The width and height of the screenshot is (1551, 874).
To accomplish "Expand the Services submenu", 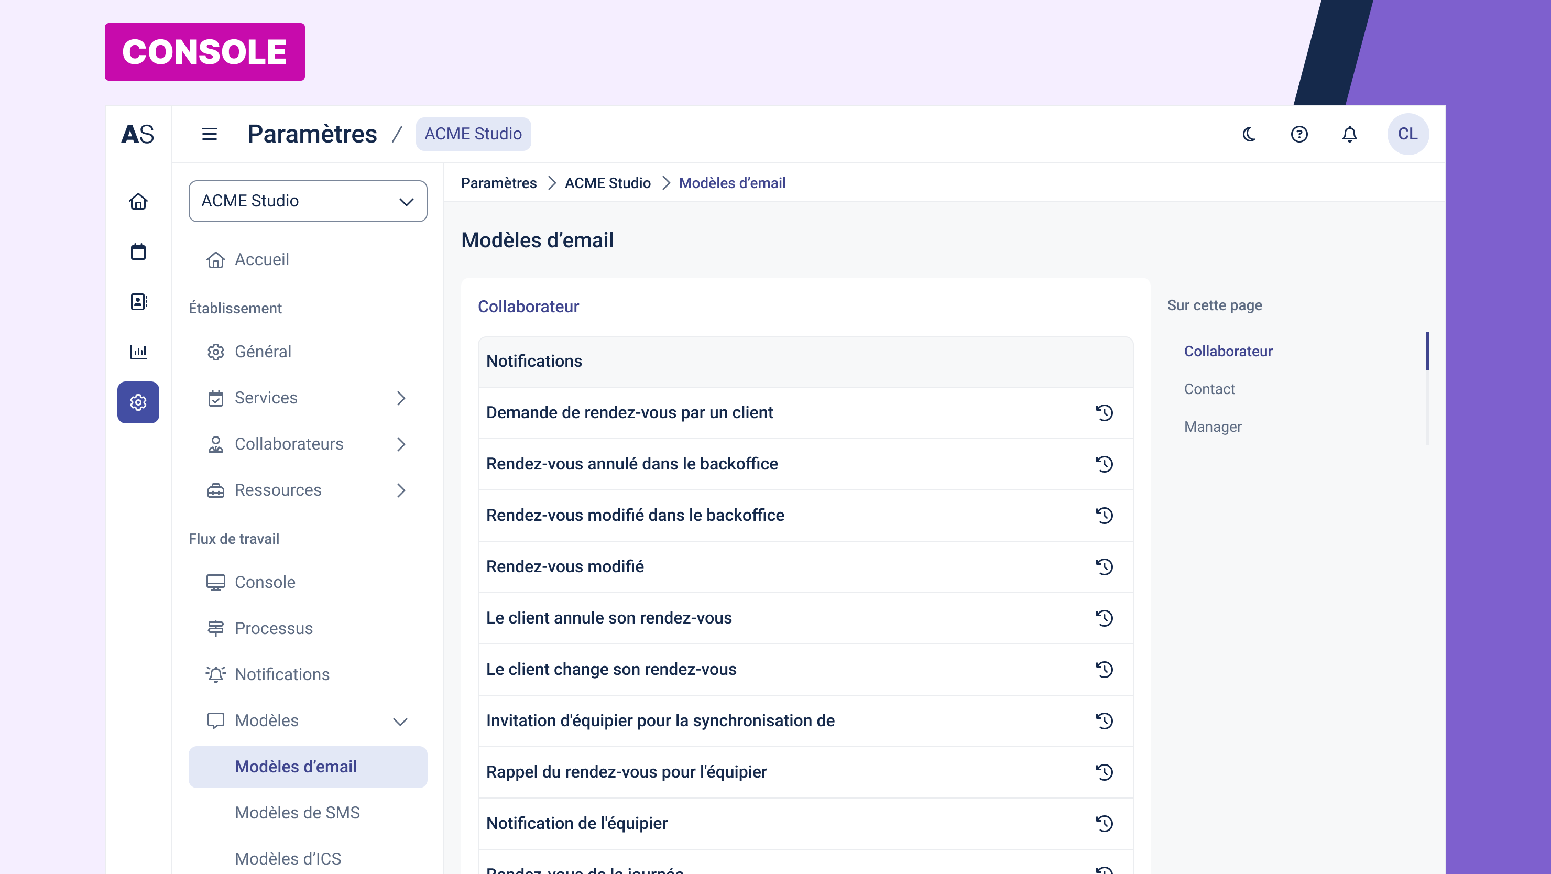I will click(401, 398).
